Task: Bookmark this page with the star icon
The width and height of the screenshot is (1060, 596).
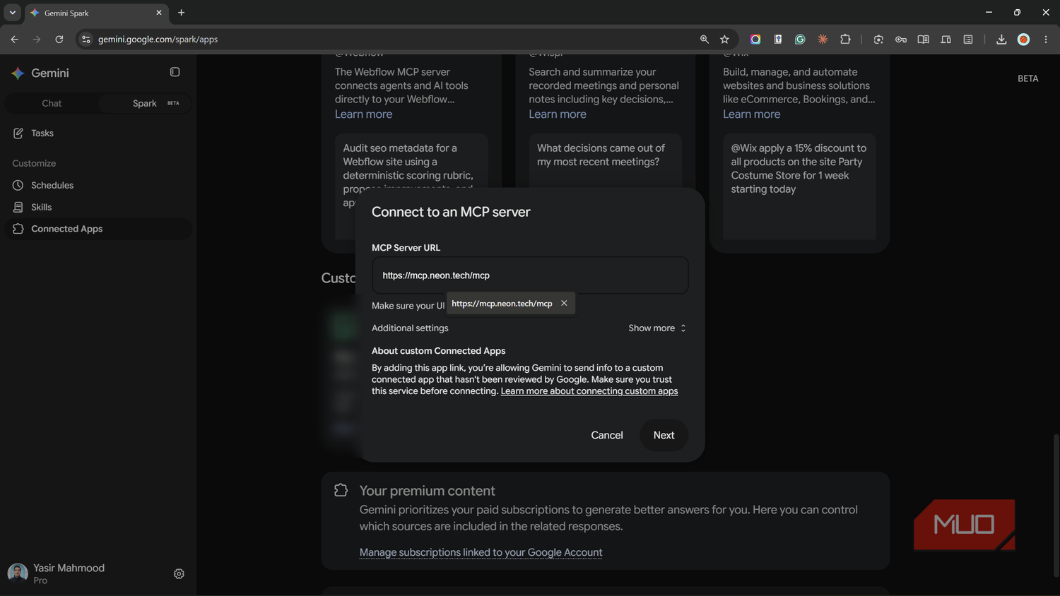Action: click(x=724, y=40)
